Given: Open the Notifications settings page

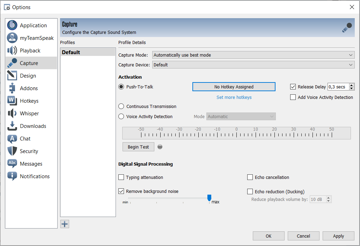Looking at the screenshot, I should coord(31,176).
